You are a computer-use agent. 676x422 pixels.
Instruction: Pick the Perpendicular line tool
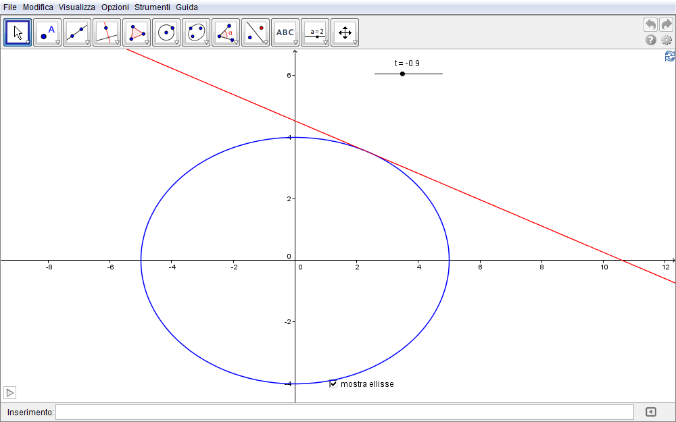tap(107, 32)
